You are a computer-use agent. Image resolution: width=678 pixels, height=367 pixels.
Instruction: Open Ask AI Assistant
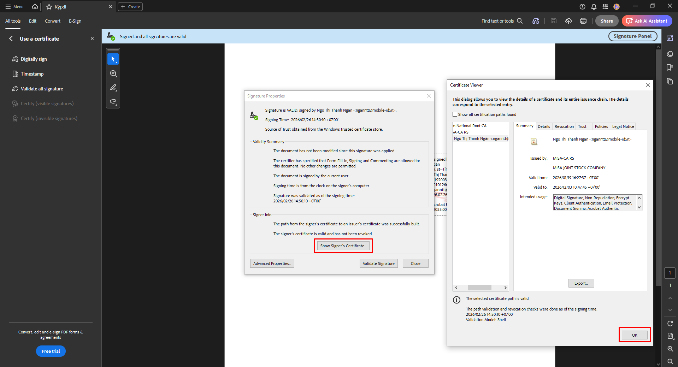pos(647,21)
